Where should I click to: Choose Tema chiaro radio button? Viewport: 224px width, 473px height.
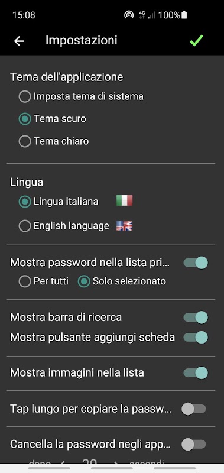click(x=25, y=141)
